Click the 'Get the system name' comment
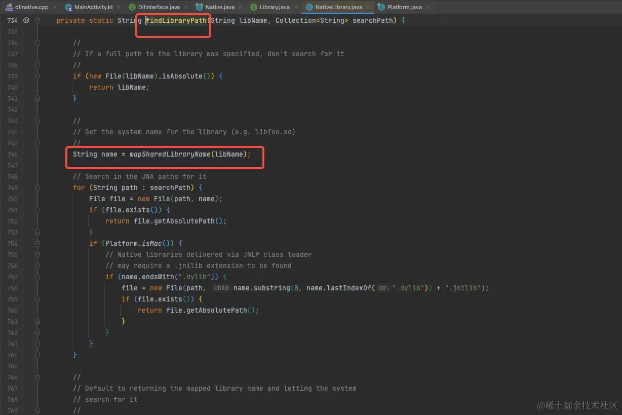Viewport: 622px width, 415px height. pyautogui.click(x=184, y=132)
